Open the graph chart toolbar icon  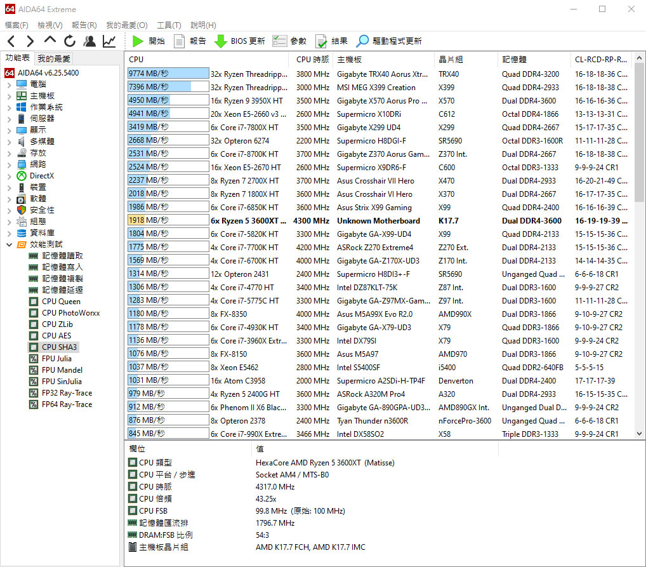tap(109, 41)
